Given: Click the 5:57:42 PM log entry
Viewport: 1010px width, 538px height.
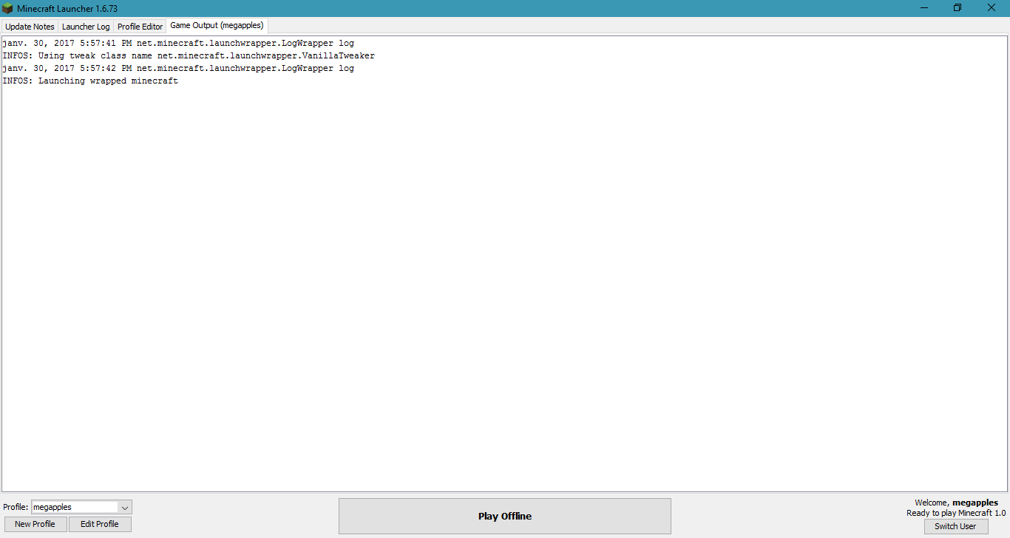Looking at the screenshot, I should tap(178, 69).
